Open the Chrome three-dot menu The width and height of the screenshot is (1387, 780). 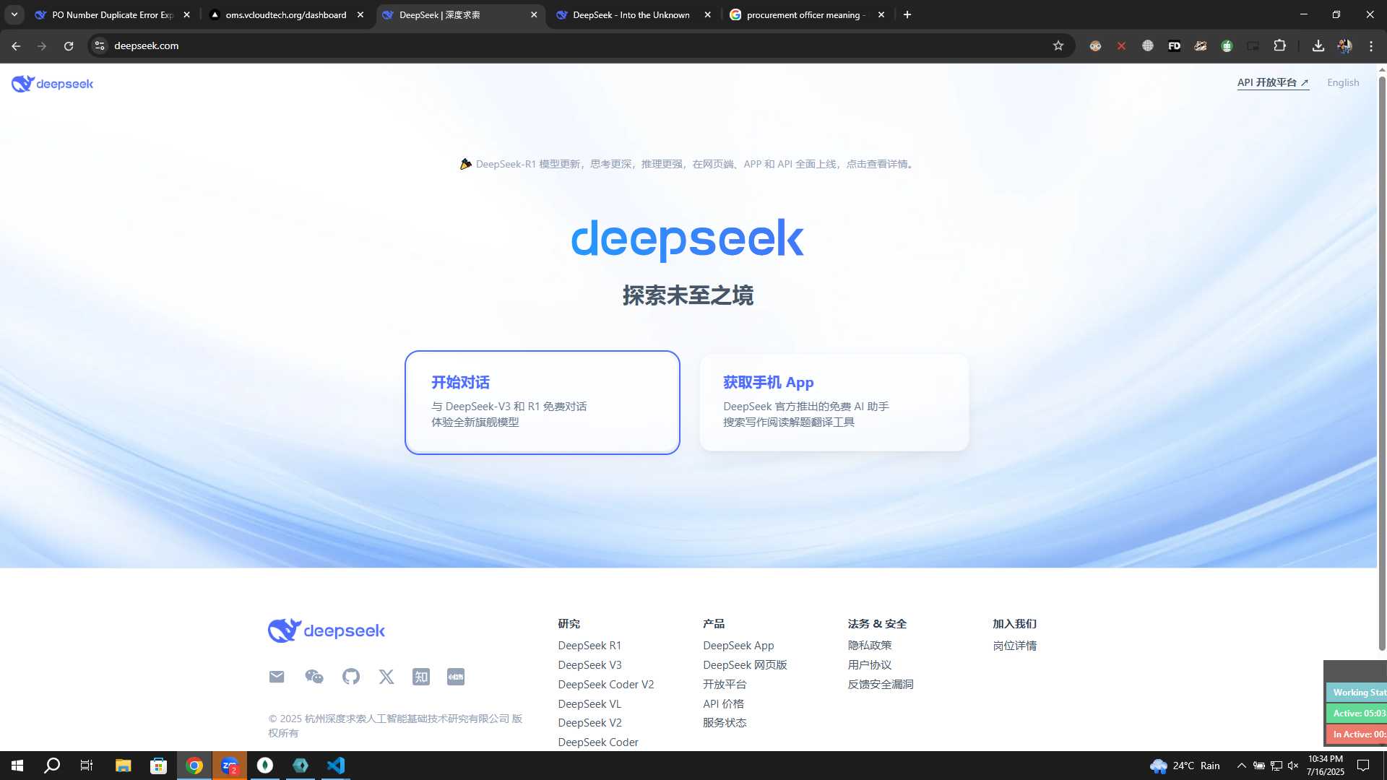pyautogui.click(x=1371, y=45)
